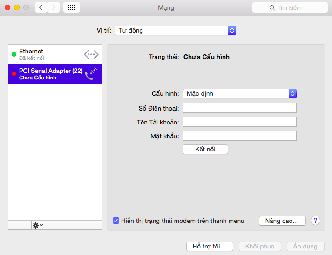332x255 pixels.
Task: Click the help question mark button
Action: (x=315, y=221)
